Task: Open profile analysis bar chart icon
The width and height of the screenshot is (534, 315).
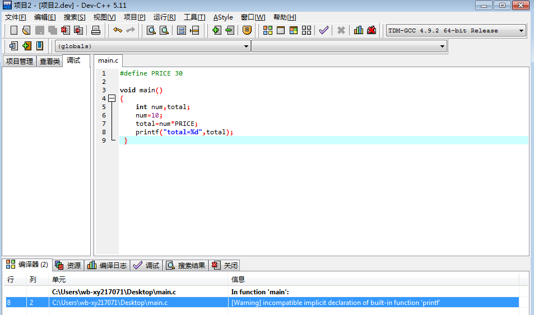Action: tap(358, 30)
